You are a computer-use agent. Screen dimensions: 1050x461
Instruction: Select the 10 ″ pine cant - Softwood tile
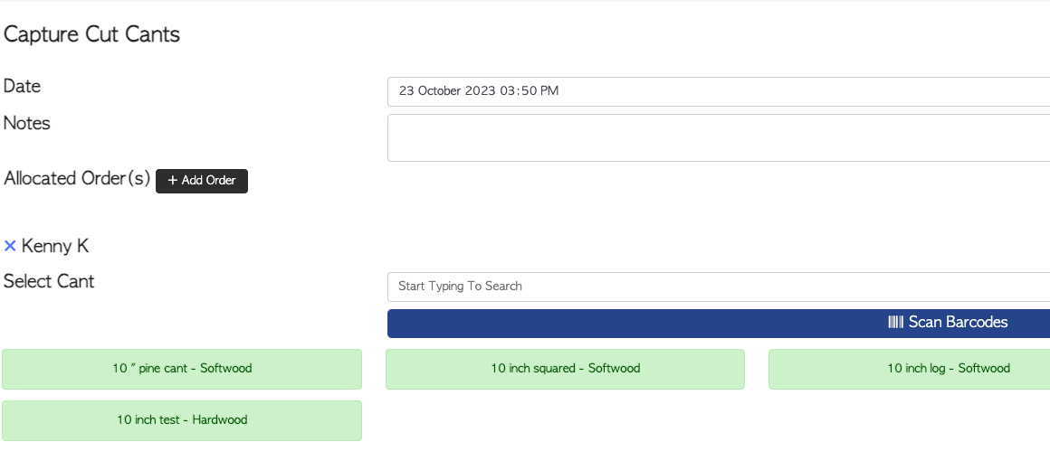coord(182,369)
